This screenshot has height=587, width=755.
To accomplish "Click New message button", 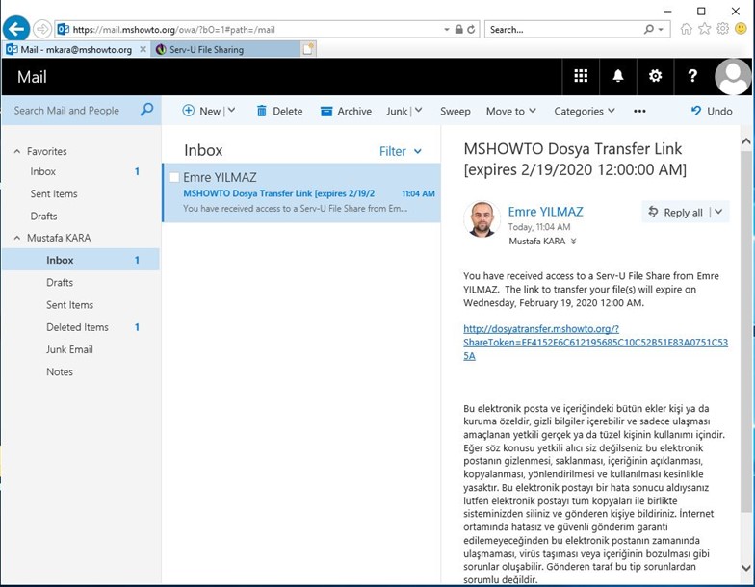I will [x=201, y=111].
